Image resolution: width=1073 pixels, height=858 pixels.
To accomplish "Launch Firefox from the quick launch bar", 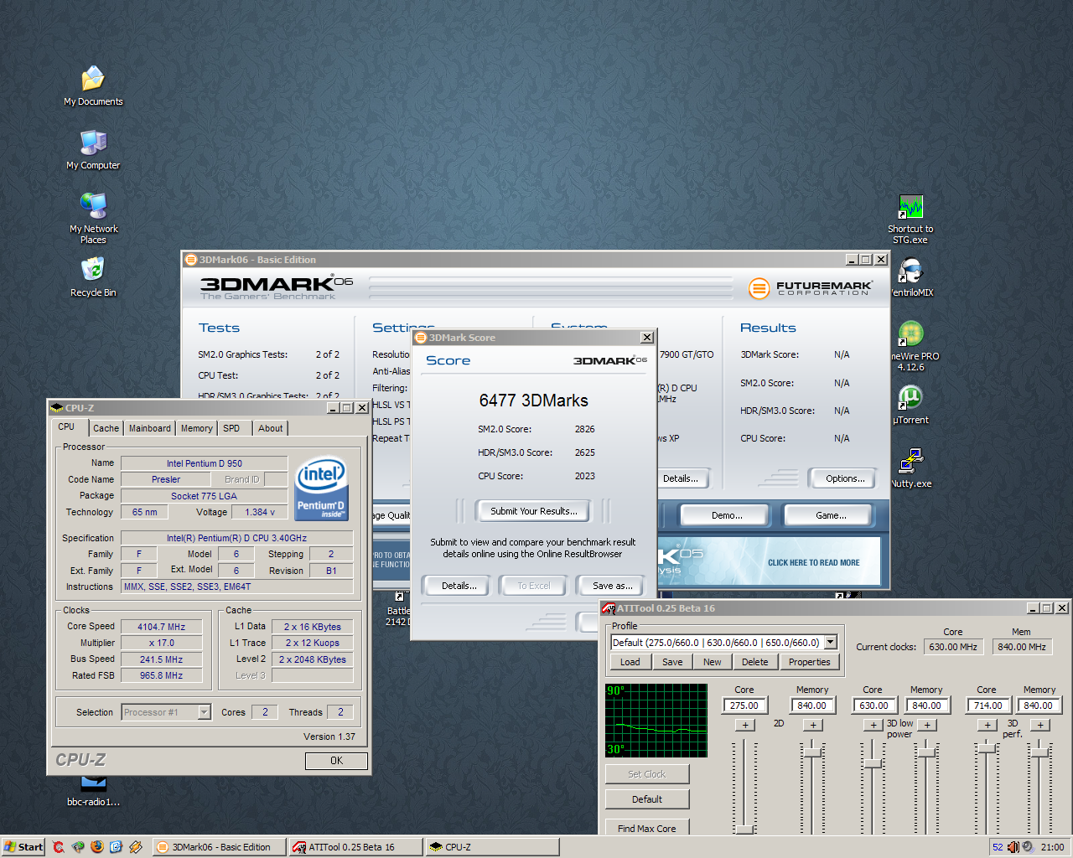I will point(97,847).
